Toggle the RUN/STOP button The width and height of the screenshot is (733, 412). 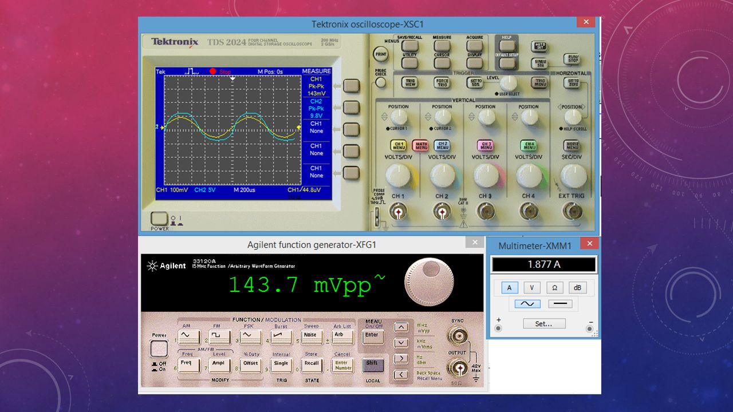point(572,58)
